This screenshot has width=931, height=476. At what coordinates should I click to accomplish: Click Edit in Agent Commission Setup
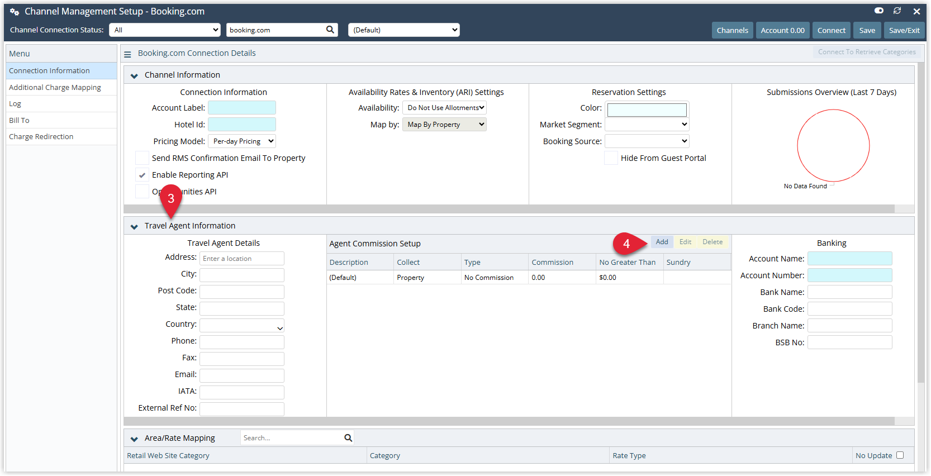coord(685,242)
